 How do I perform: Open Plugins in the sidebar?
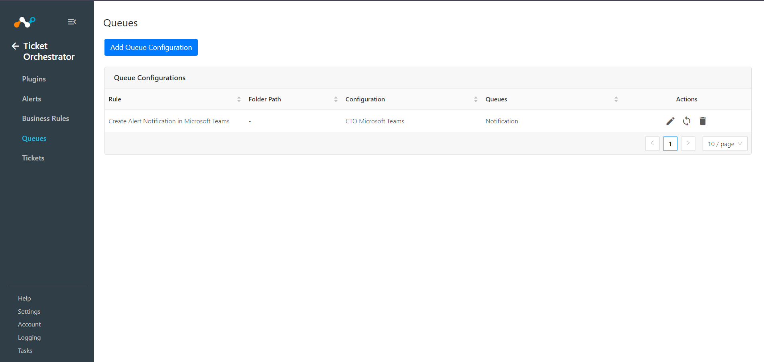pyautogui.click(x=34, y=79)
